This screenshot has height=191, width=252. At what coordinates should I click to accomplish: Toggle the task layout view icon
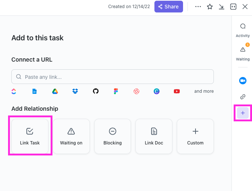pos(233,7)
